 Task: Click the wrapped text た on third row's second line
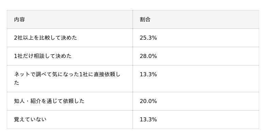click(17, 83)
